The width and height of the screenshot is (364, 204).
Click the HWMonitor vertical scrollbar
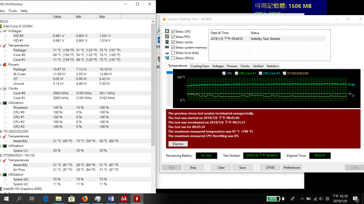(153, 85)
